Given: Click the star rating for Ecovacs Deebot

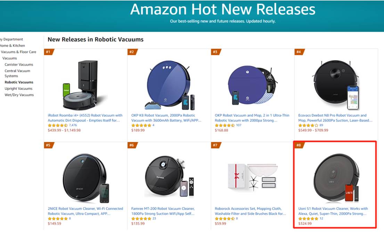Looking at the screenshot, I should [x=308, y=125].
